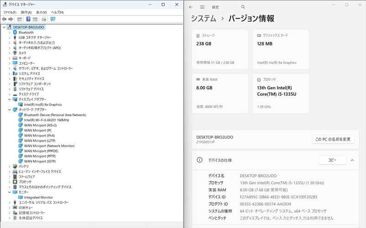Image resolution: width=366 pixels, height=228 pixels.
Task: Click the scan for hardware changes monitor icon
Action: click(53, 19)
